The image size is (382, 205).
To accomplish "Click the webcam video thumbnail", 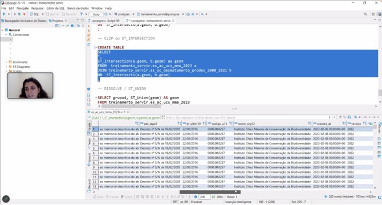I will click(x=30, y=85).
